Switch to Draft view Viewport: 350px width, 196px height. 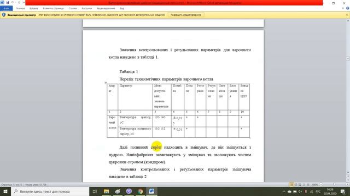(308, 185)
